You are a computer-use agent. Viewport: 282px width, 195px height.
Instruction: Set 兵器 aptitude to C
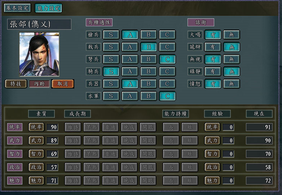[x=167, y=84]
